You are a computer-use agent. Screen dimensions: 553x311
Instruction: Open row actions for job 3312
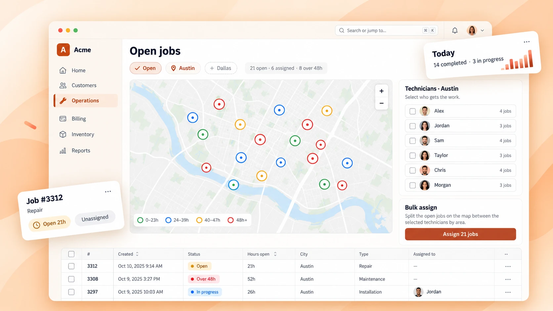coord(508,266)
